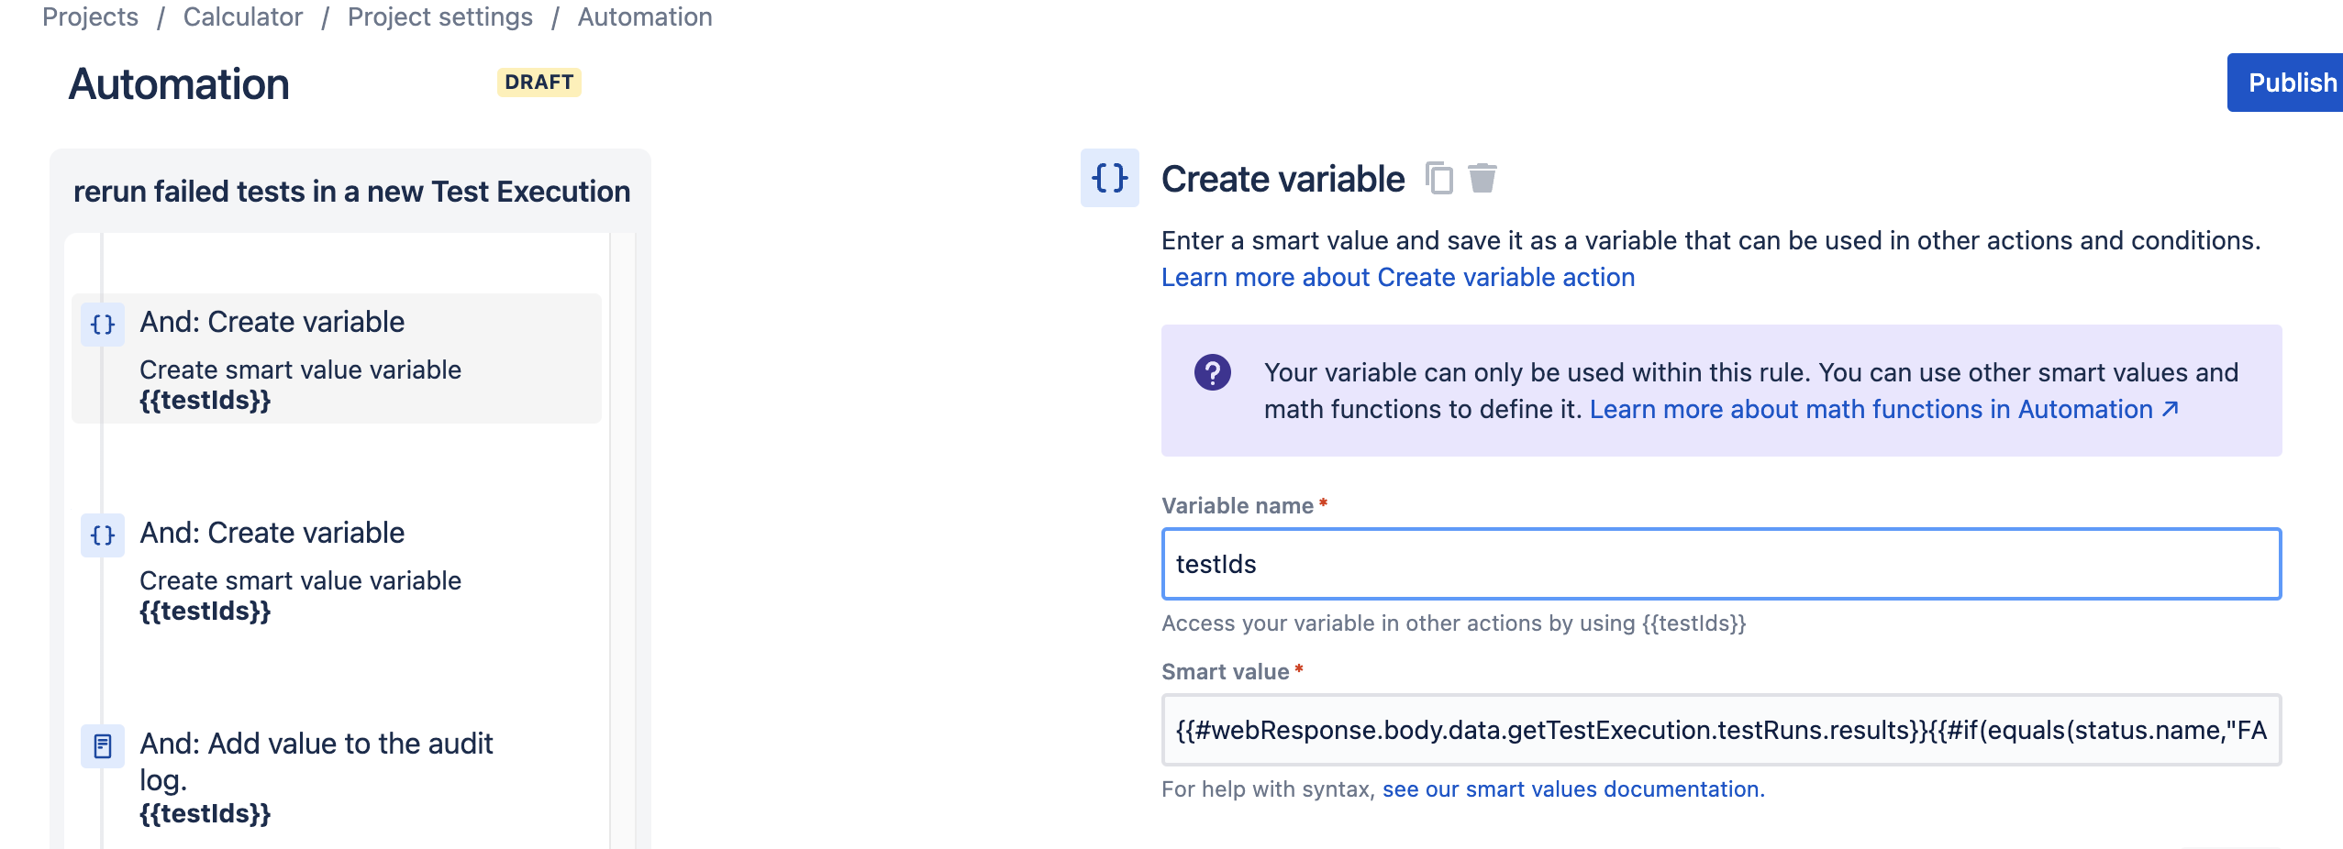Focus the Variable name field
Viewport: 2343px width, 849px height.
(x=1721, y=564)
